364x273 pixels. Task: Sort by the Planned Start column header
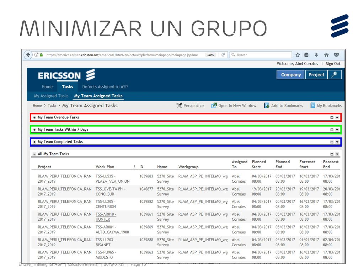pyautogui.click(x=259, y=164)
